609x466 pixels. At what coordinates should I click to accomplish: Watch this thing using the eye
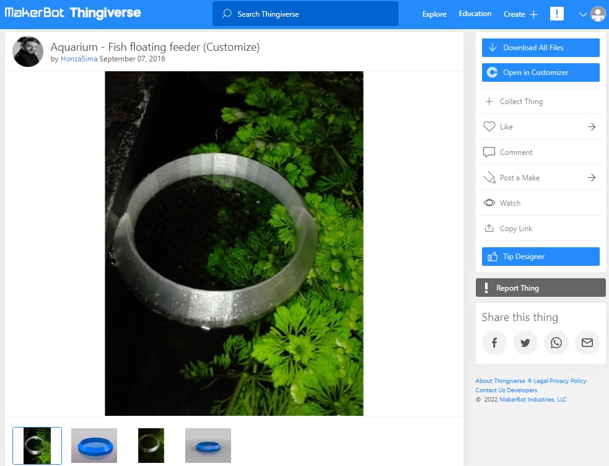click(489, 203)
